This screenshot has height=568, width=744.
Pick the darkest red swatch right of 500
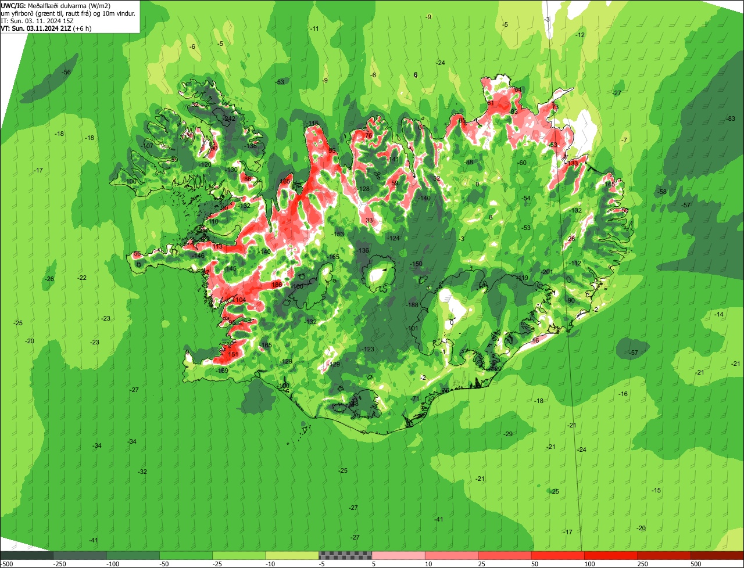pos(717,555)
